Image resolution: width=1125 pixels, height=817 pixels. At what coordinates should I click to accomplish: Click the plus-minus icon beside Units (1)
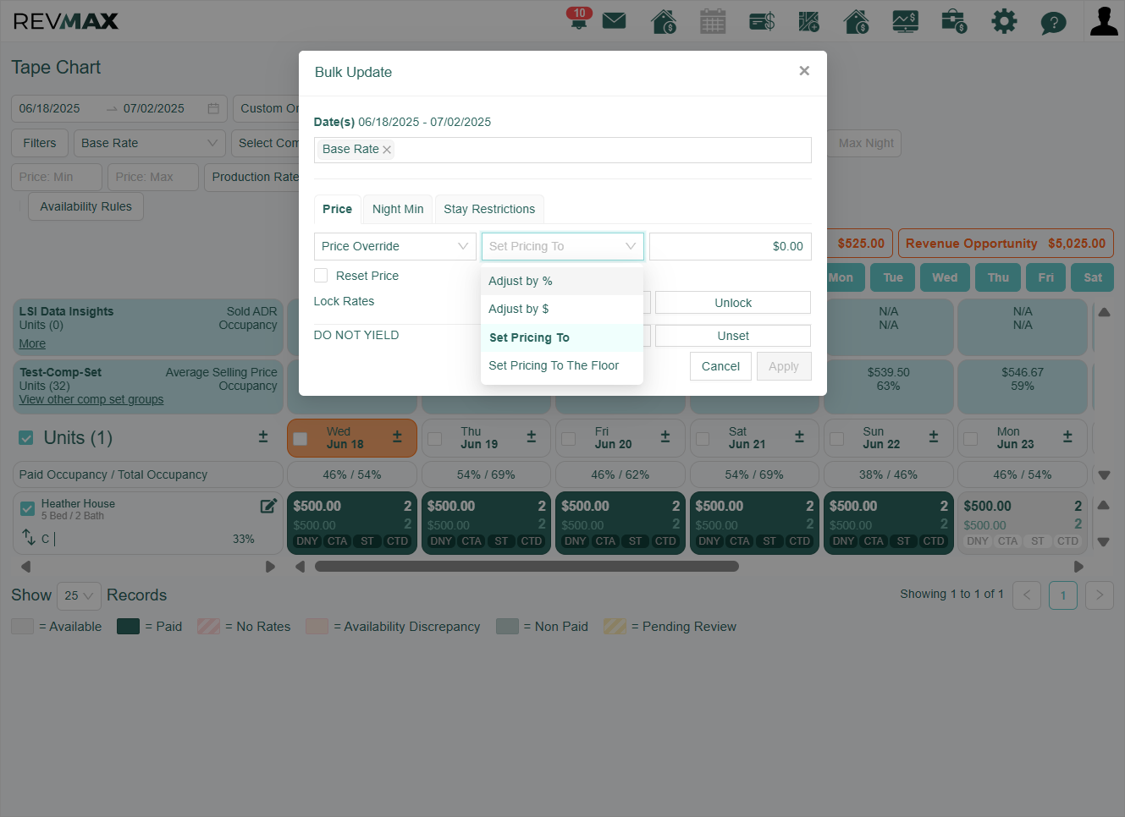pos(263,436)
